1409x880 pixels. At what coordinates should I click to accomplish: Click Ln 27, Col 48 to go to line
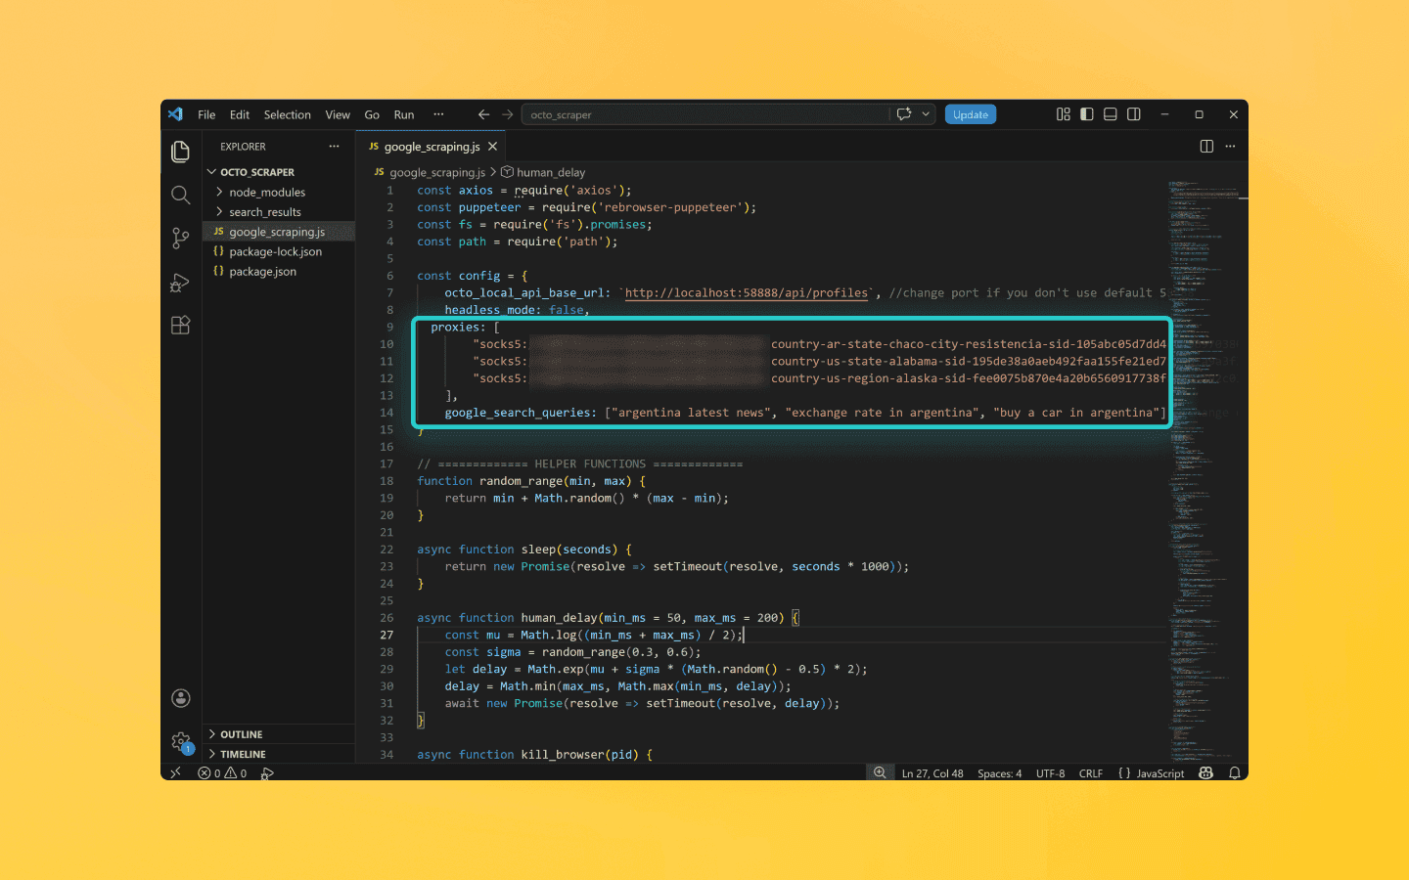932,772
